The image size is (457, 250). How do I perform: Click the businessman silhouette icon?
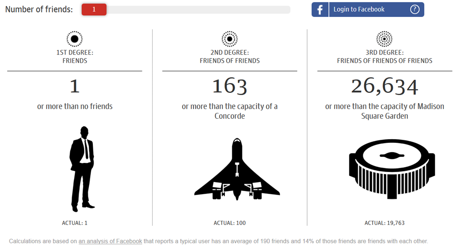click(82, 169)
